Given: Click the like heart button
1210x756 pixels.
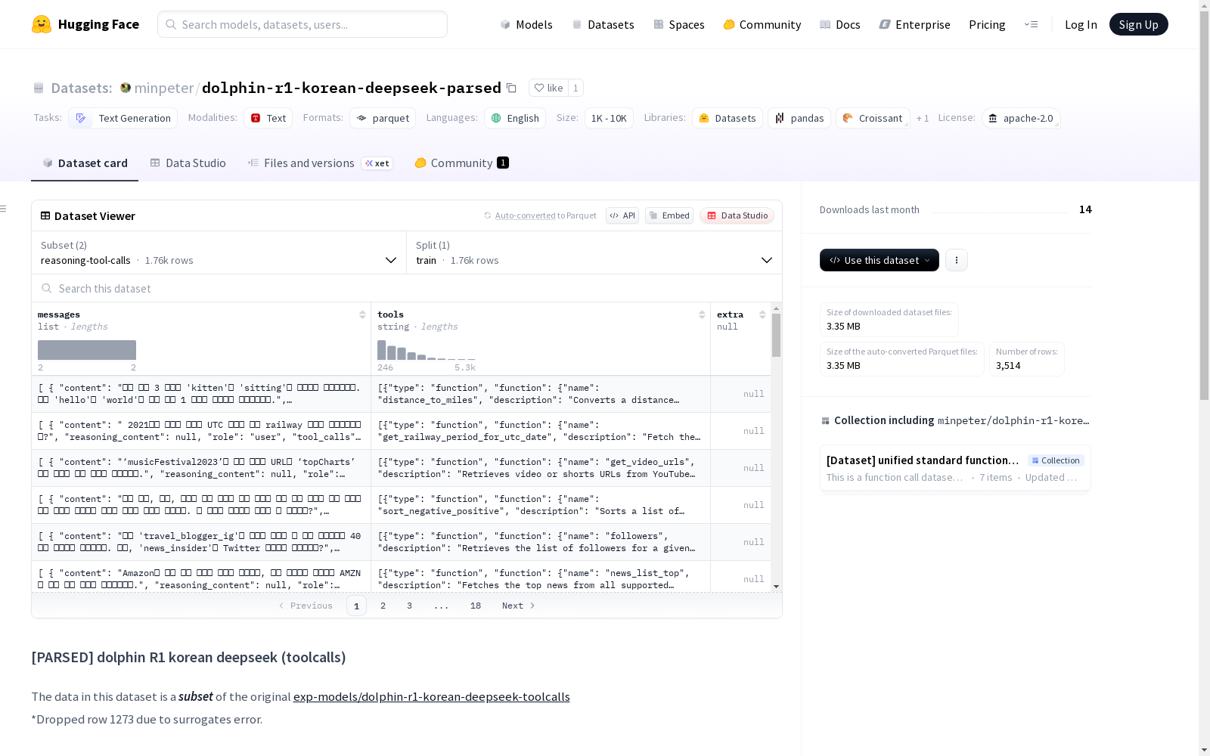Looking at the screenshot, I should pos(548,88).
